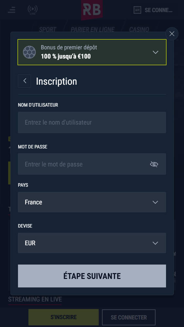Switch to the SPORT tab
The height and width of the screenshot is (327, 184).
pos(47,29)
